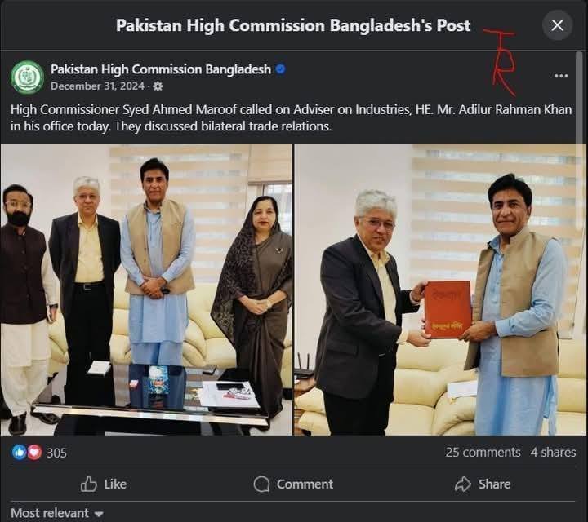Open the 305 reactions count
588x522 pixels.
[x=56, y=453]
